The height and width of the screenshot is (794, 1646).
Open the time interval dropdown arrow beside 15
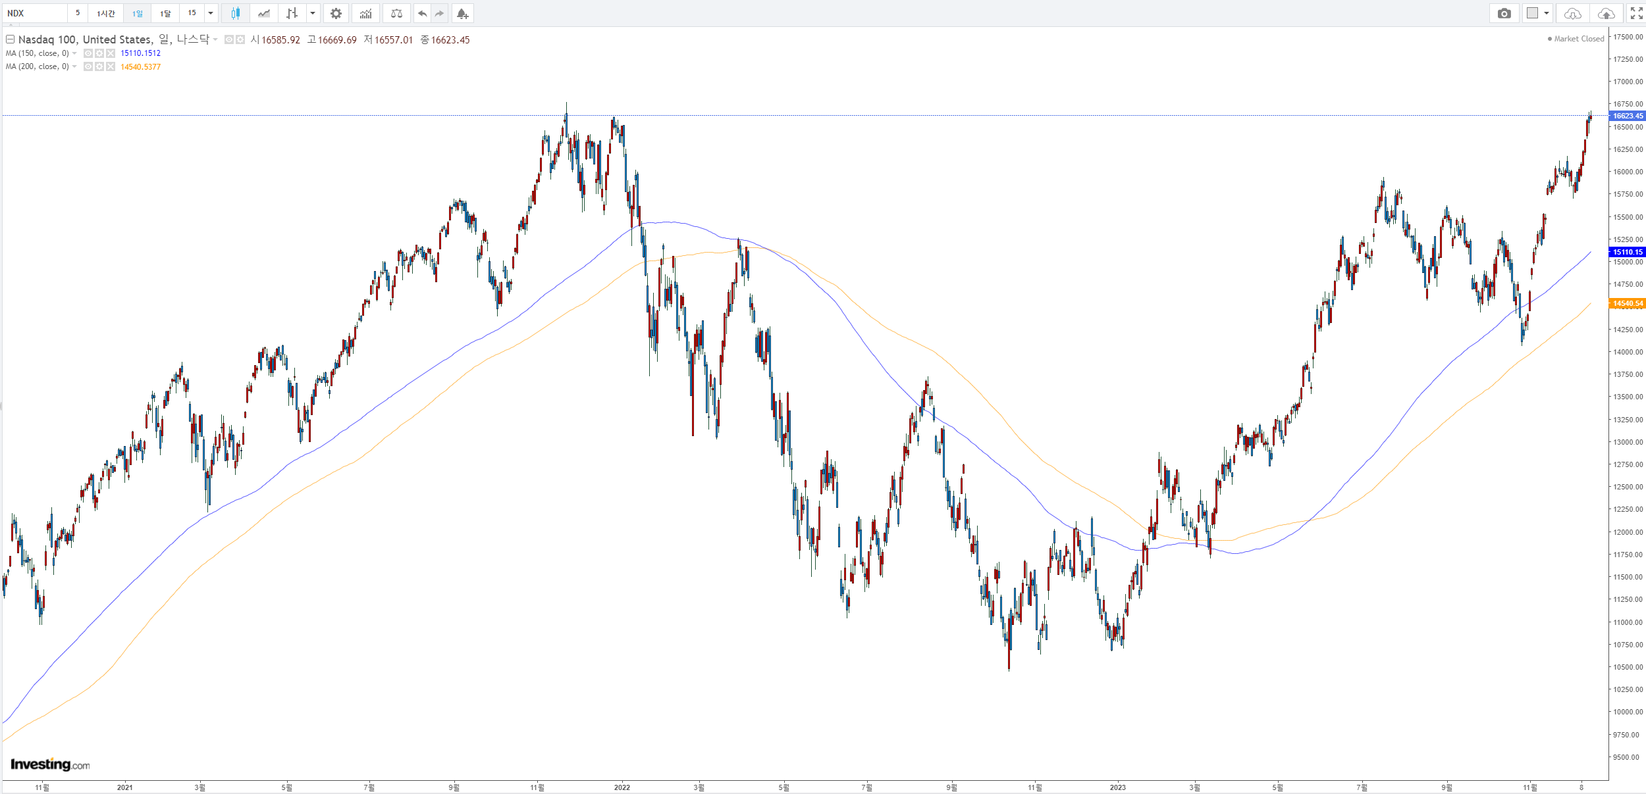pos(211,13)
